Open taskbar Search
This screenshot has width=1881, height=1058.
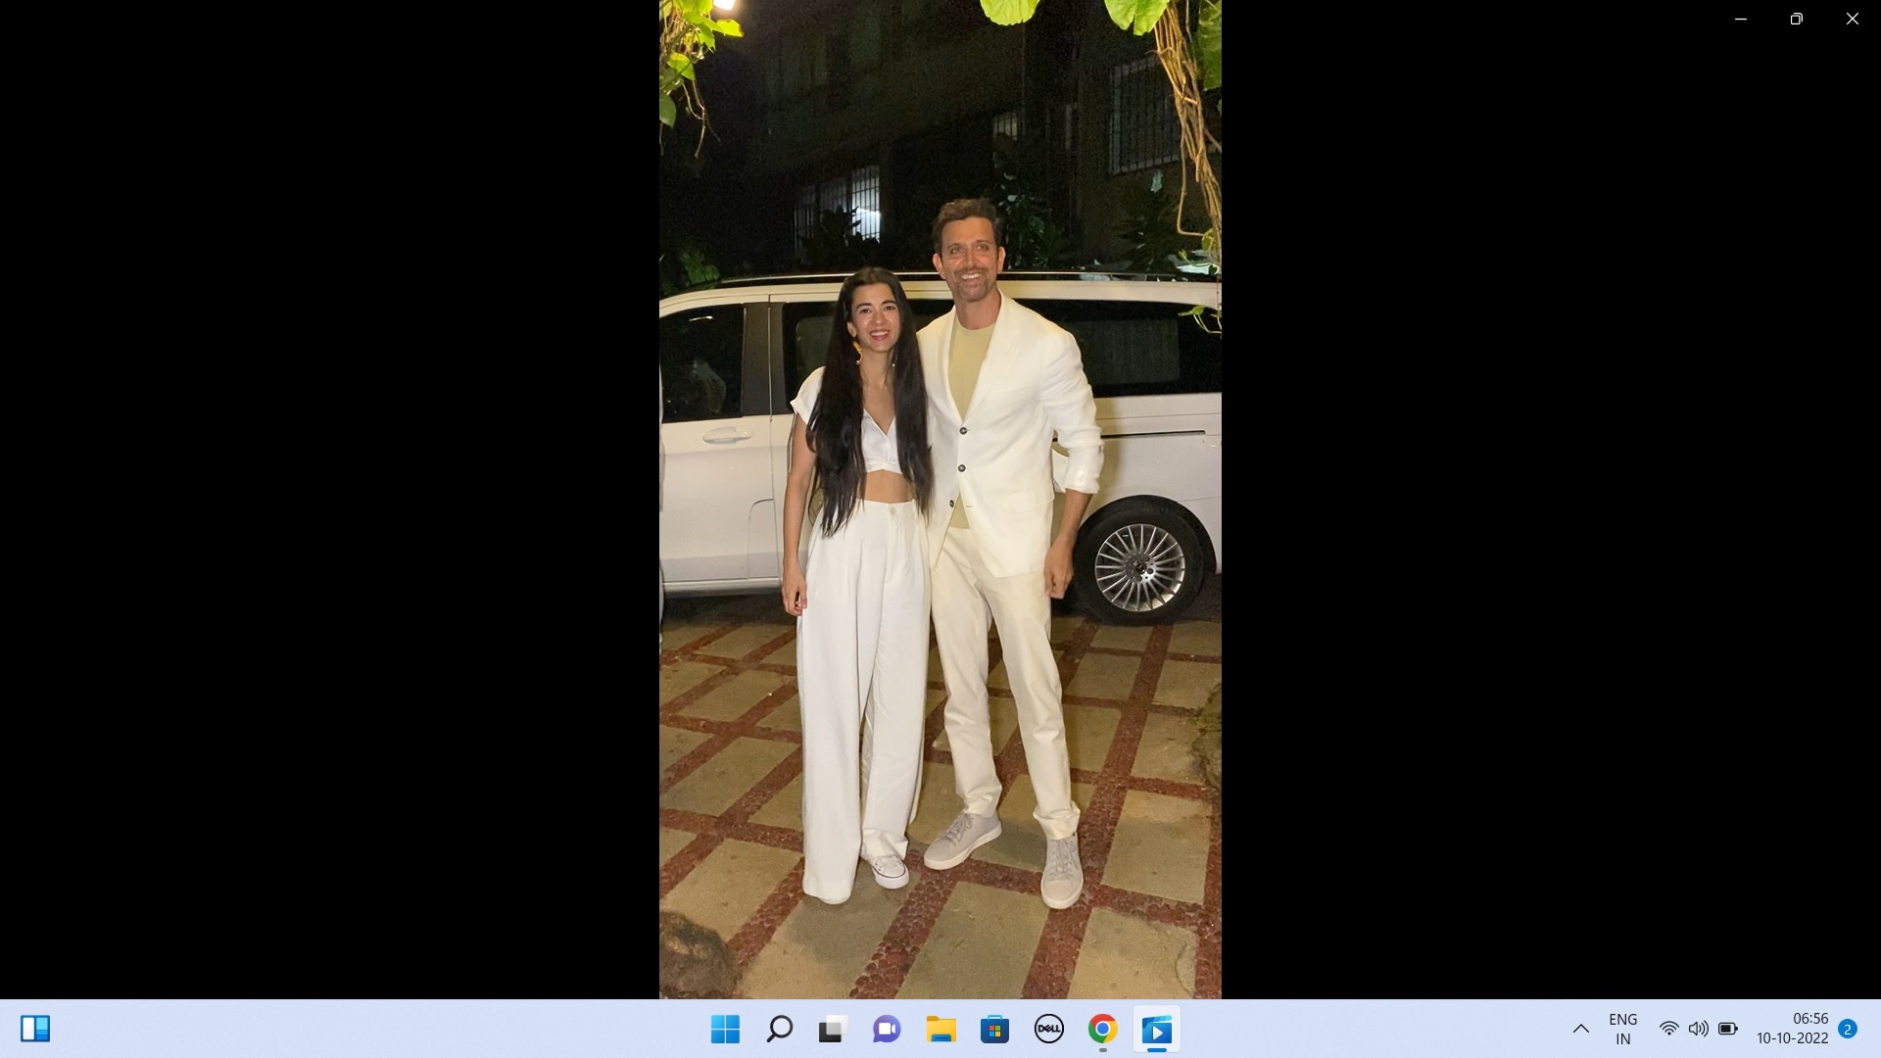pyautogui.click(x=779, y=1030)
